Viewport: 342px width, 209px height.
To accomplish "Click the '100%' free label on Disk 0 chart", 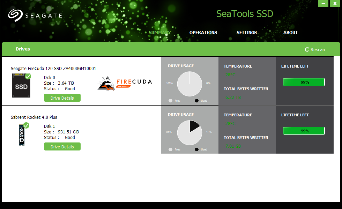I will 170,83.
